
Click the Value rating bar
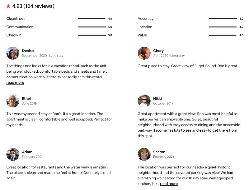[x=223, y=35]
